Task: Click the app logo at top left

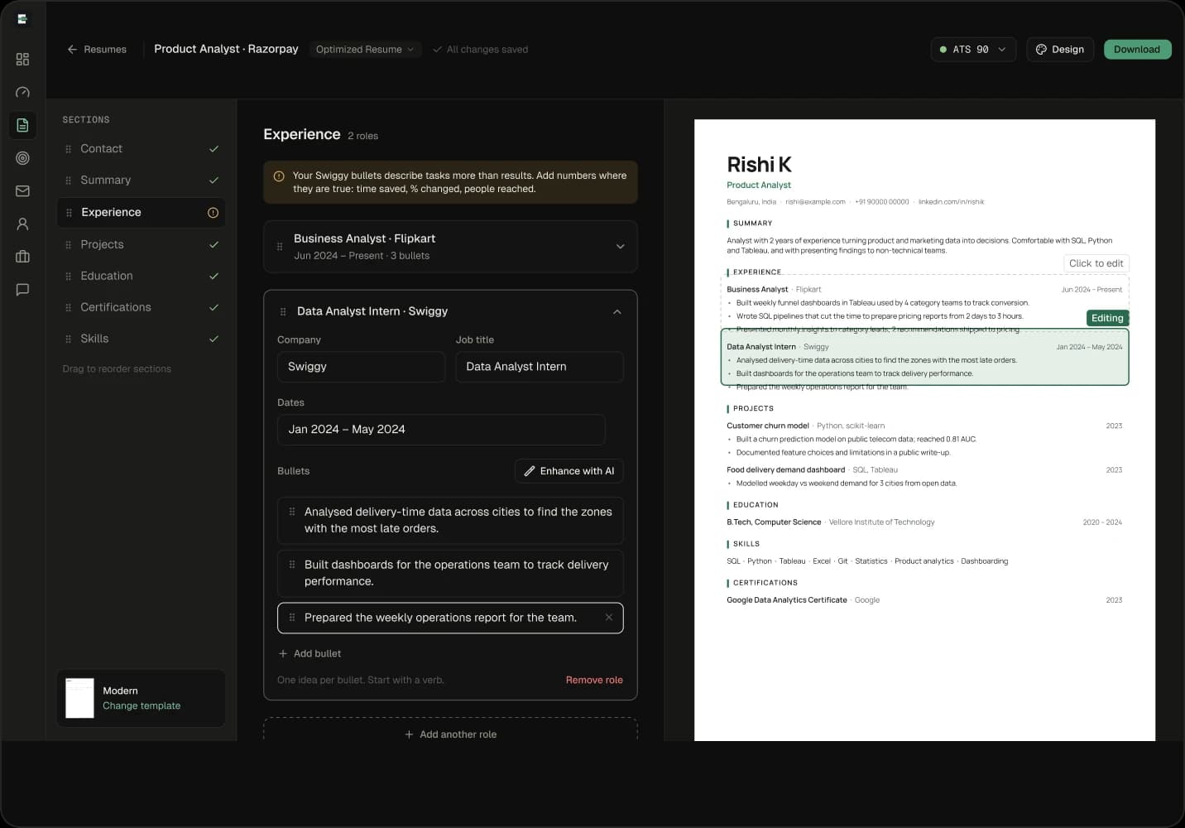Action: click(22, 19)
